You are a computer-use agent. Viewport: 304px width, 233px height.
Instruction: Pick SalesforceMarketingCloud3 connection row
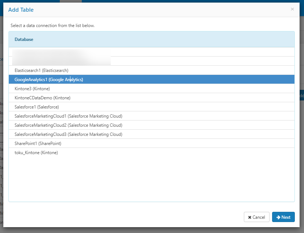(x=151, y=134)
